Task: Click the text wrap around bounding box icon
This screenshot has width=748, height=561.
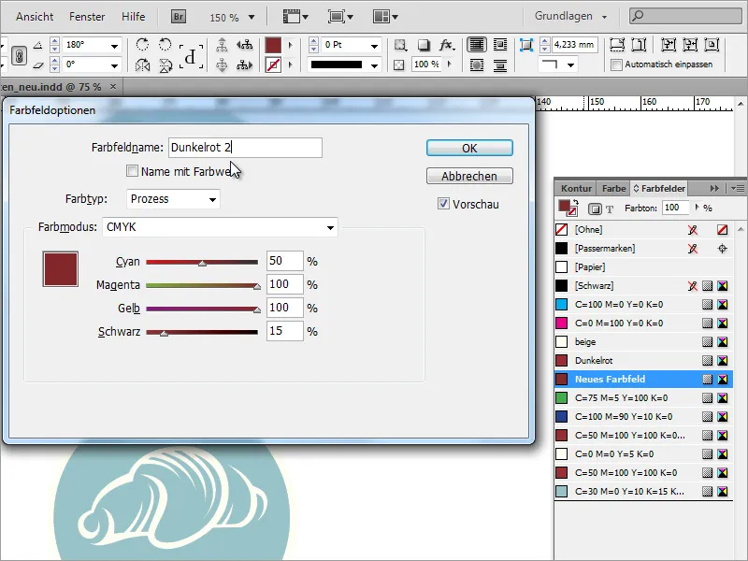Action: tap(500, 45)
